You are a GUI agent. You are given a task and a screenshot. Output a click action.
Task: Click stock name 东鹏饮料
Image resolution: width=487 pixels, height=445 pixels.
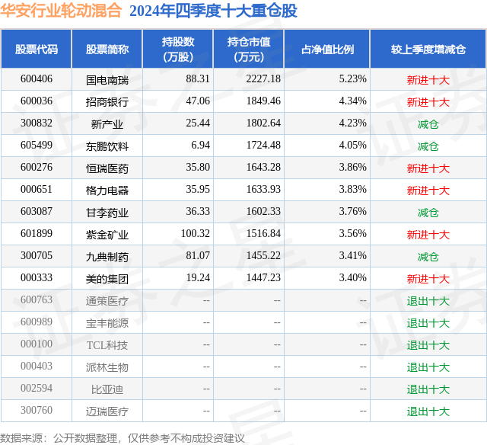(107, 146)
